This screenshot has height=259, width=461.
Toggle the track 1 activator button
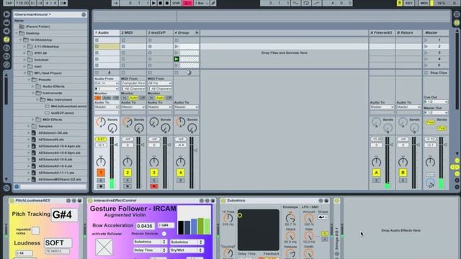101,173
